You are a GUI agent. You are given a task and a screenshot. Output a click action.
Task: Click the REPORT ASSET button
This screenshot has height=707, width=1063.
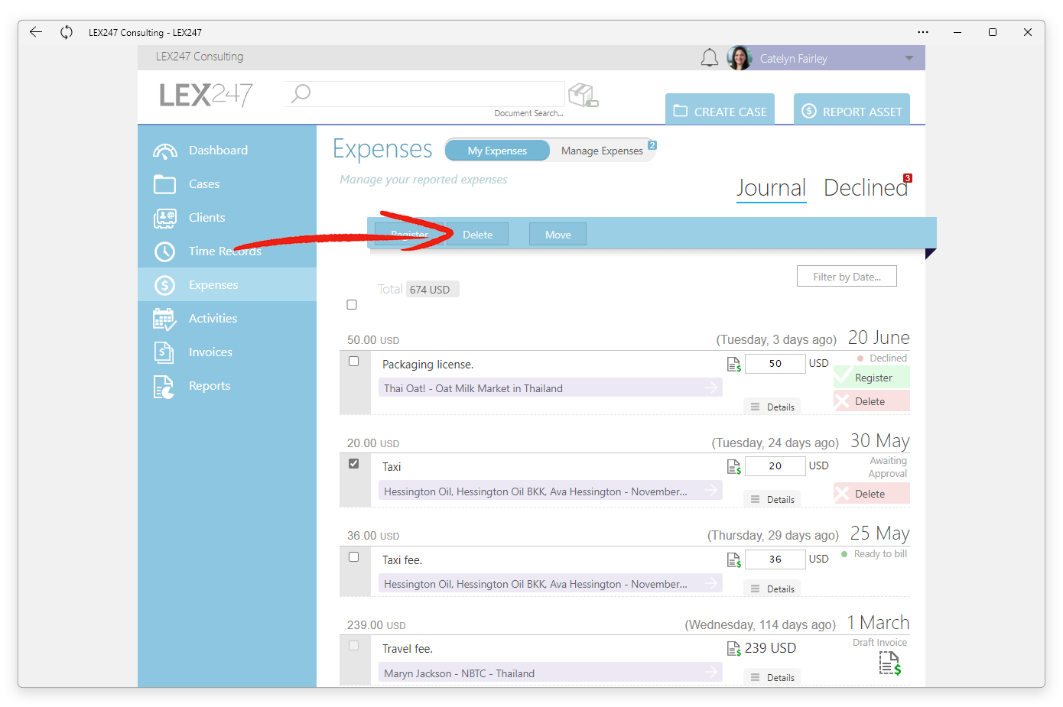click(852, 109)
